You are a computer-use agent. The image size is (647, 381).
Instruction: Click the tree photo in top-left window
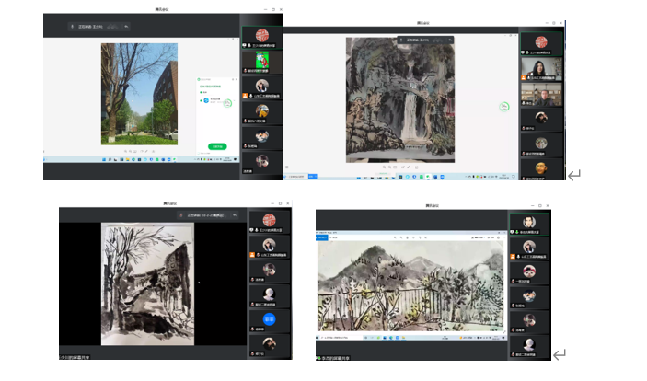click(x=138, y=93)
